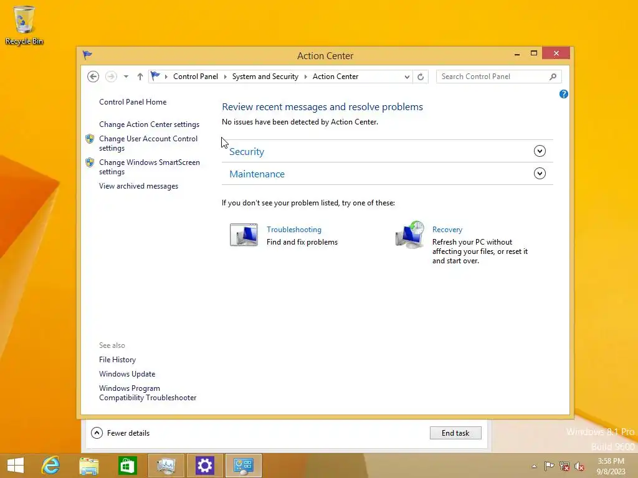Click the Forward arrow navigation button
The height and width of the screenshot is (478, 638).
(111, 77)
